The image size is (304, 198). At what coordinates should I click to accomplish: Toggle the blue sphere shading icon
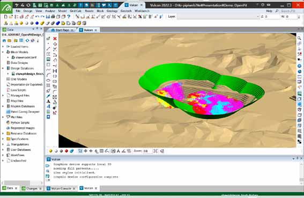click(x=37, y=23)
